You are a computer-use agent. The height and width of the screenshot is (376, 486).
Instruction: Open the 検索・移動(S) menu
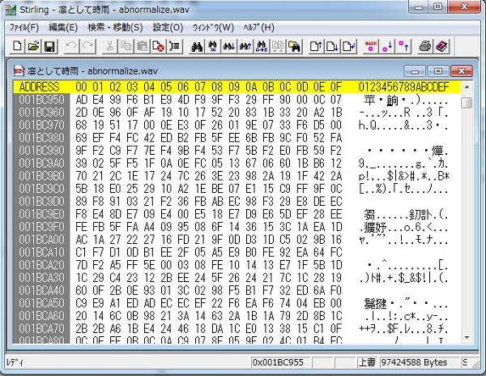(x=114, y=27)
